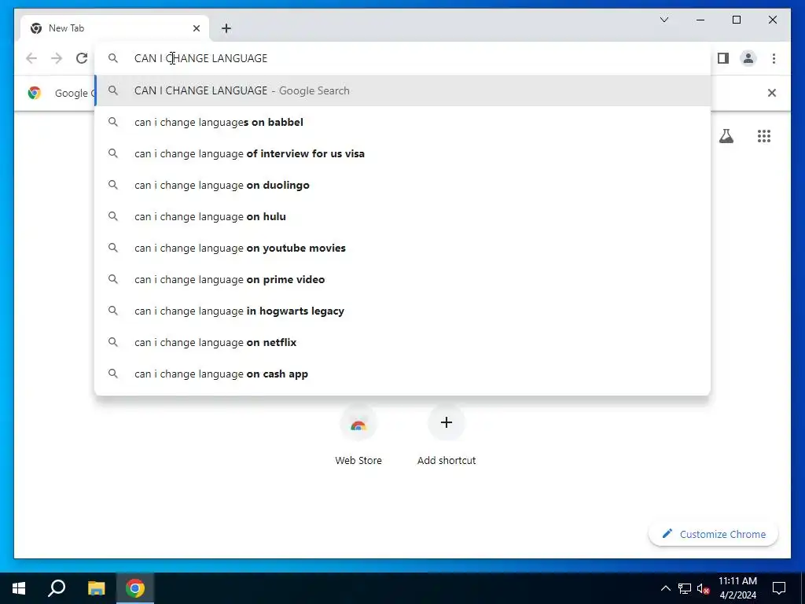
Task: Open File Explorer from taskbar
Action: [96, 588]
